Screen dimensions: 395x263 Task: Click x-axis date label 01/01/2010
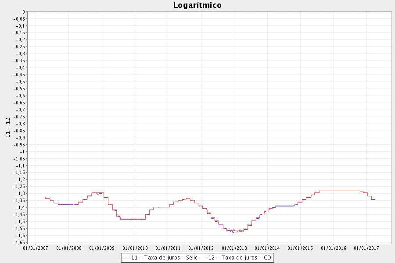135,248
